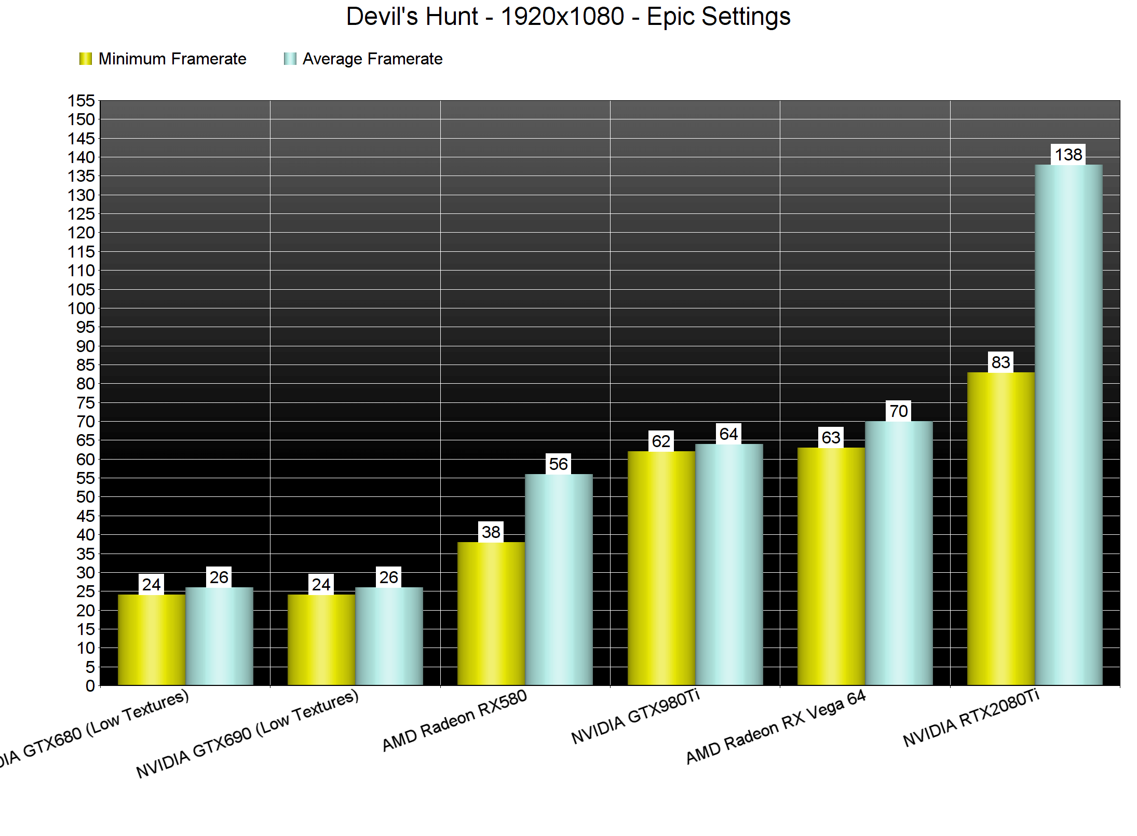The image size is (1137, 836).
Task: Click the GTX690 yellow minimum bar
Action: [x=321, y=640]
